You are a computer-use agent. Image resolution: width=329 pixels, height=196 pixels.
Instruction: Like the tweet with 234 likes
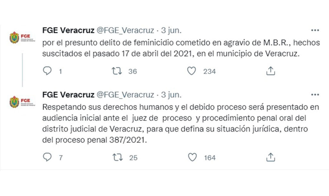point(191,71)
